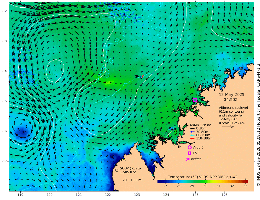The image size is (260, 200).
Task: Click the "(0.1m contours)" caption line
Action: [x=231, y=111]
